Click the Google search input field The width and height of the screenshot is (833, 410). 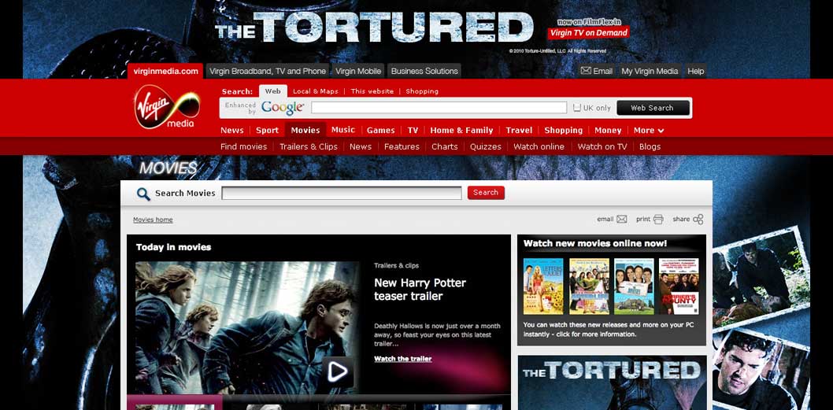[439, 108]
